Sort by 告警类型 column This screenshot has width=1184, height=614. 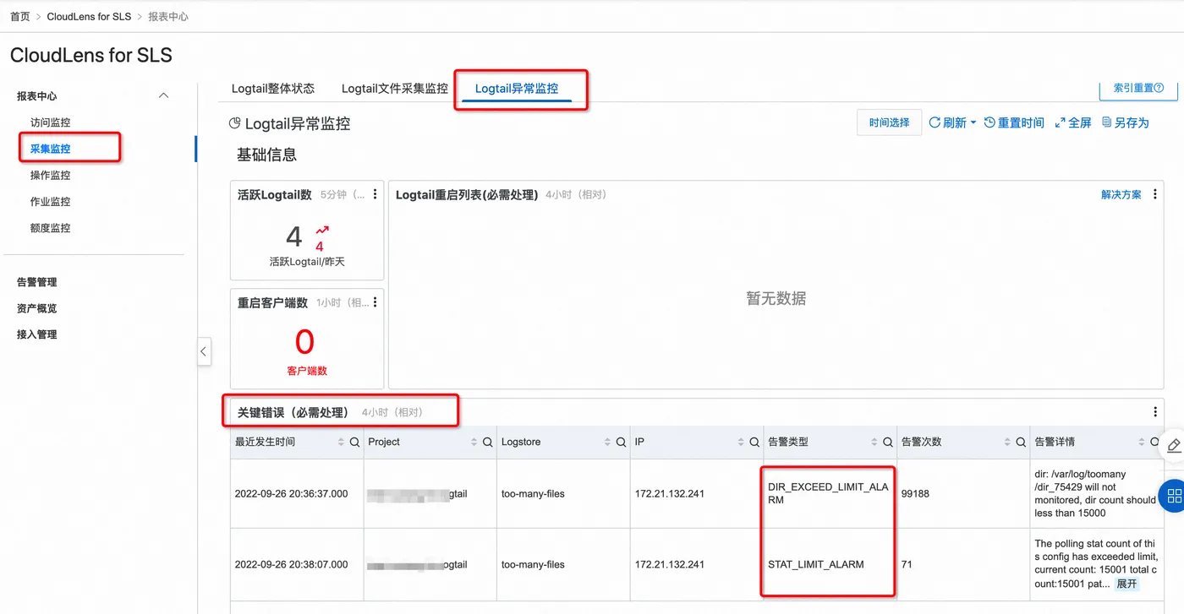pyautogui.click(x=874, y=442)
